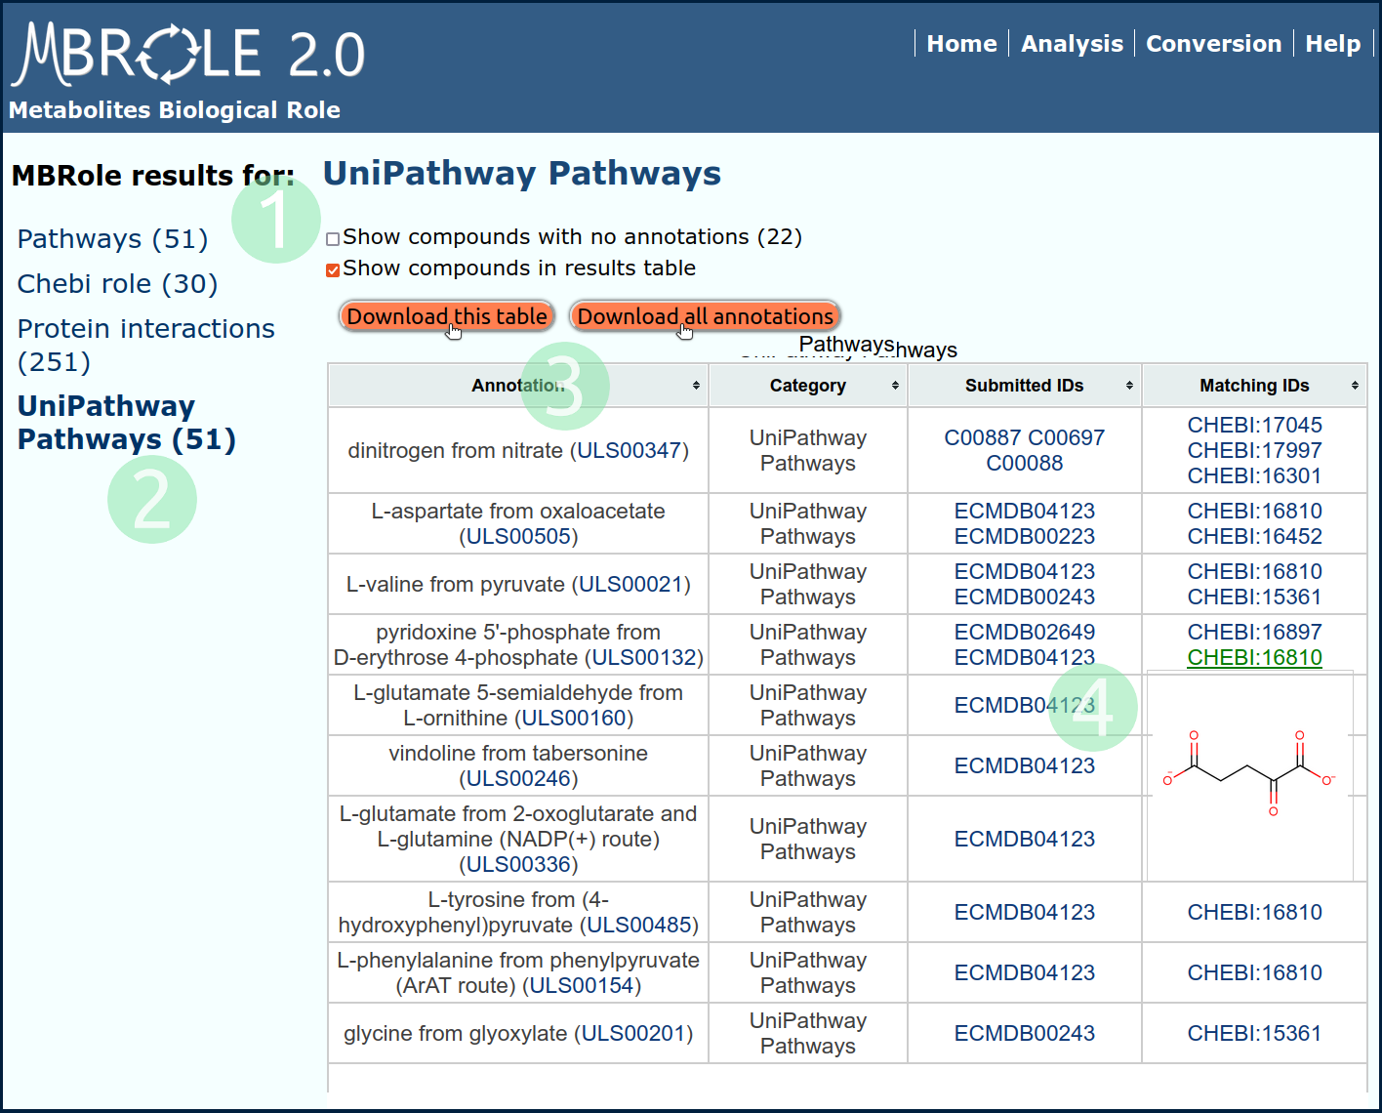Screen dimensions: 1382x1113
Task: Open the Help menu item
Action: click(1332, 44)
